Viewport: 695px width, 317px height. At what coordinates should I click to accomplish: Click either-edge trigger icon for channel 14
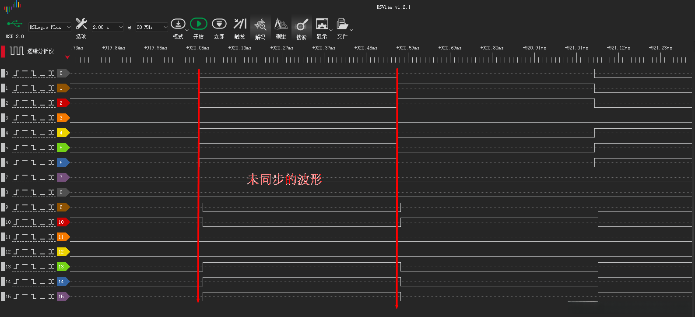pyautogui.click(x=51, y=282)
